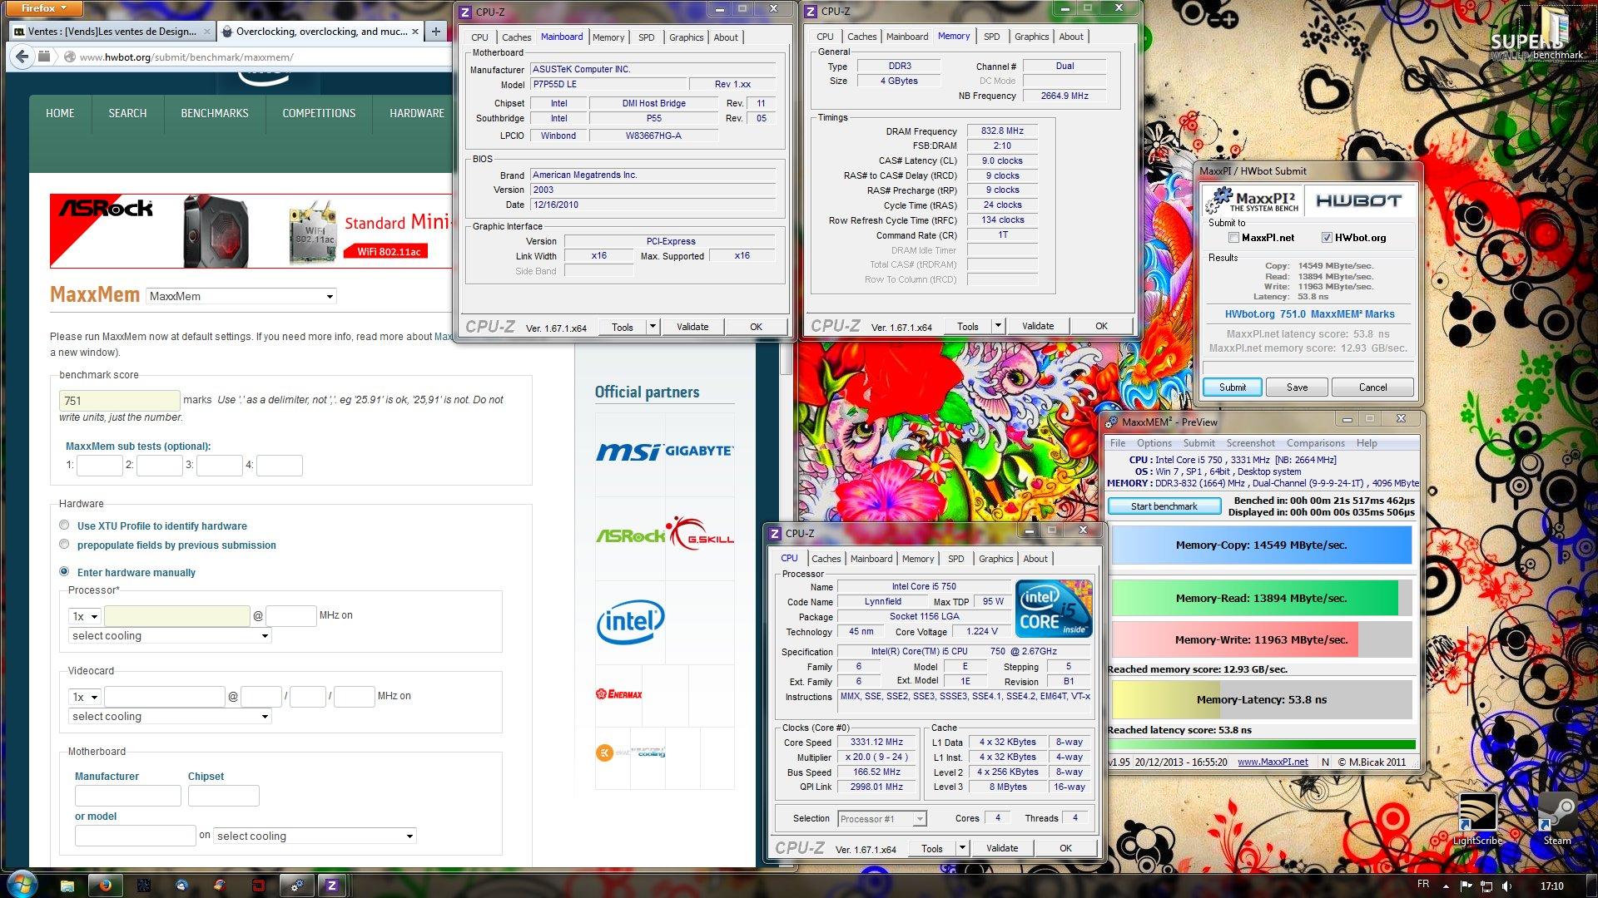The width and height of the screenshot is (1598, 898).
Task: Click the Enermax partner logo
Action: 618,693
